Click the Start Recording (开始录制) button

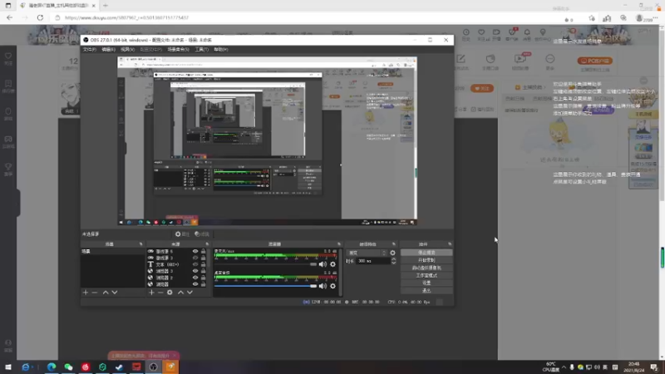tap(426, 260)
